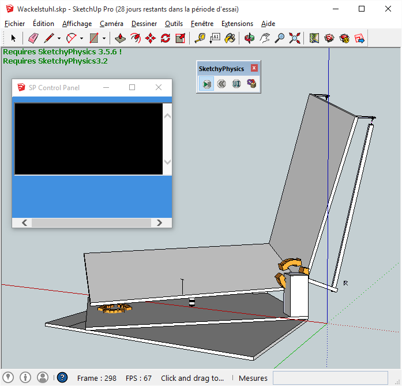402x386 pixels.
Task: Select the Move tool
Action: pyautogui.click(x=151, y=38)
